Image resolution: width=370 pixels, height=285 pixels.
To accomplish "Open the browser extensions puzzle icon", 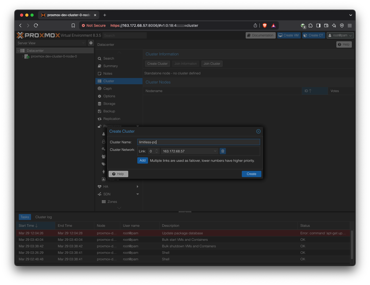I will point(310,25).
